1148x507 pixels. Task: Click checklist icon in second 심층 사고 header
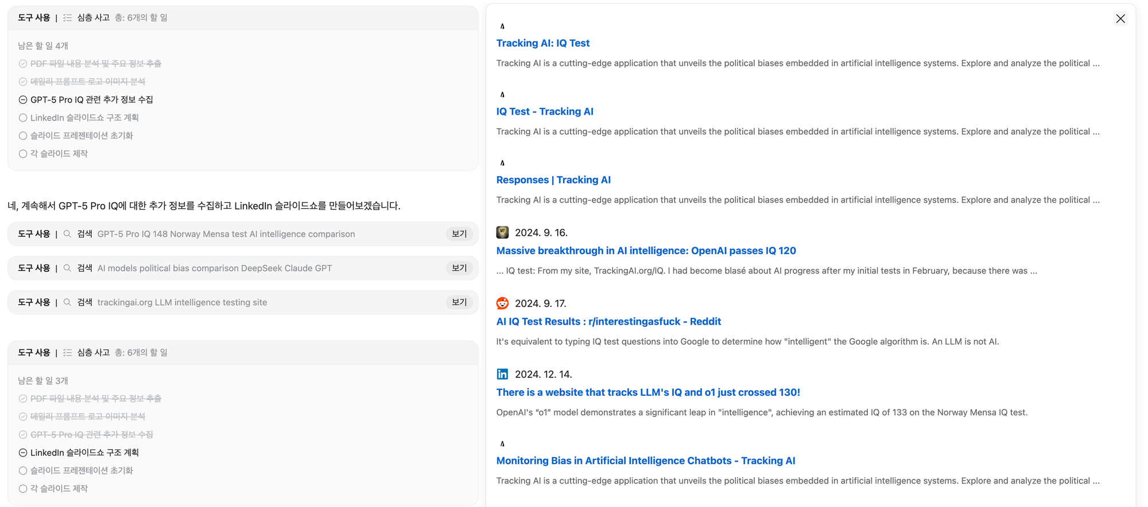pos(67,353)
